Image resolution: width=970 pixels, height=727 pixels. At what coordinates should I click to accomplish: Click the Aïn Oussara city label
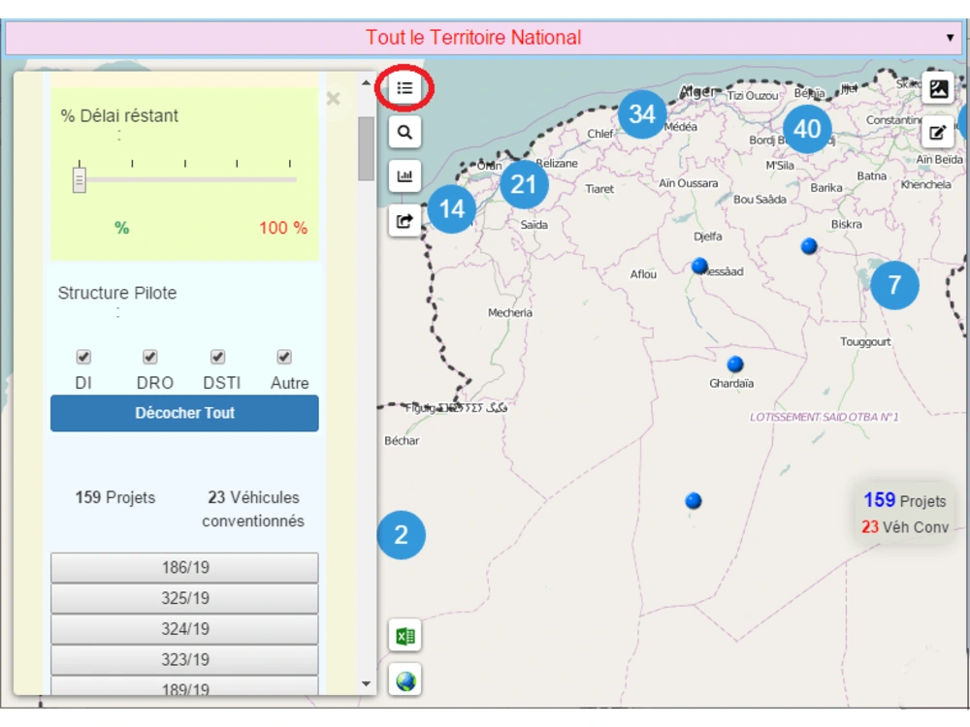tap(688, 183)
